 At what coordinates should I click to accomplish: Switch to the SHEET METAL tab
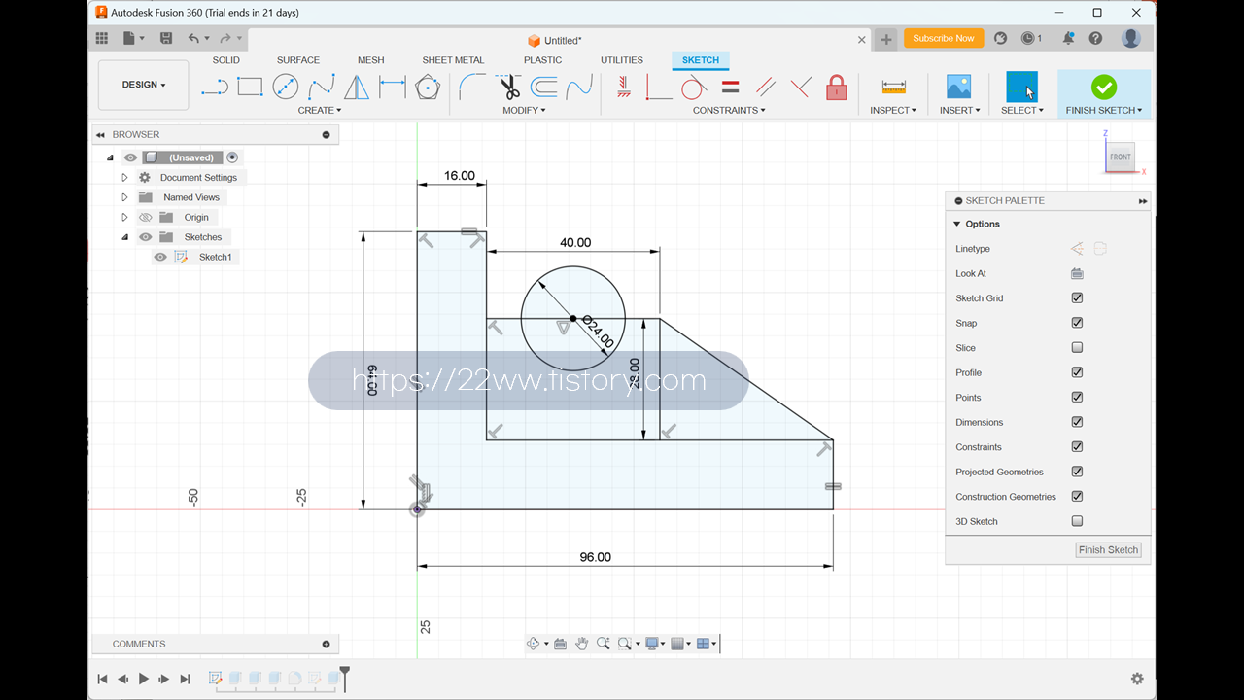(453, 60)
